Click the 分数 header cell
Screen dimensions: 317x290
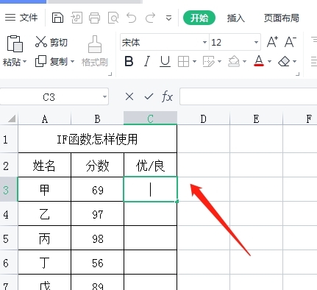[97, 165]
